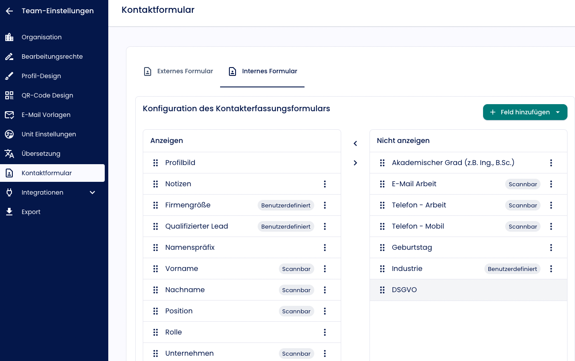Viewport: 575px width, 361px height.
Task: Click the Export download icon
Action: click(x=9, y=212)
